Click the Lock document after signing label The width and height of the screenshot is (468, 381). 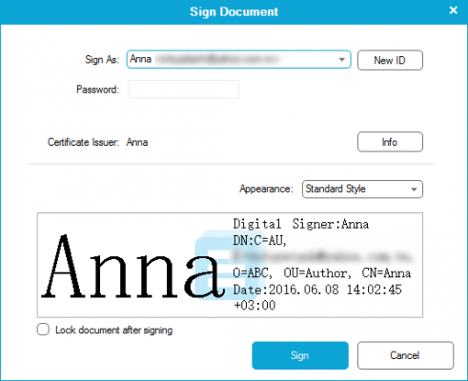pyautogui.click(x=113, y=330)
